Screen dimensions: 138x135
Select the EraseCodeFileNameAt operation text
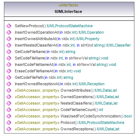click(48, 71)
